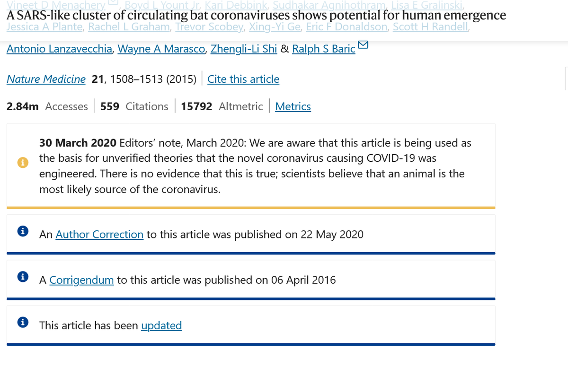The image size is (568, 367).
Task: Select author Wayne A Marasco
Action: (161, 49)
